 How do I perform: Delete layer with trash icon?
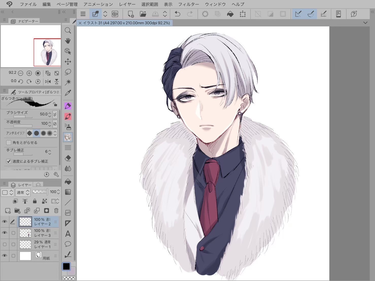pos(56,210)
